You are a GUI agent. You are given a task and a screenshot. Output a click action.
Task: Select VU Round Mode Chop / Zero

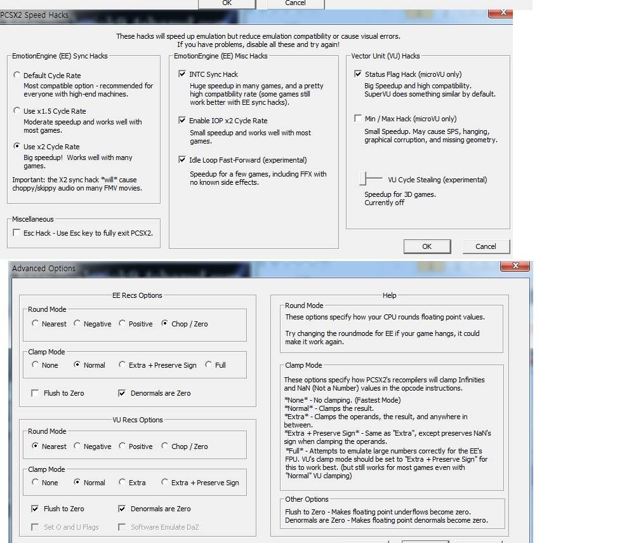click(x=165, y=446)
